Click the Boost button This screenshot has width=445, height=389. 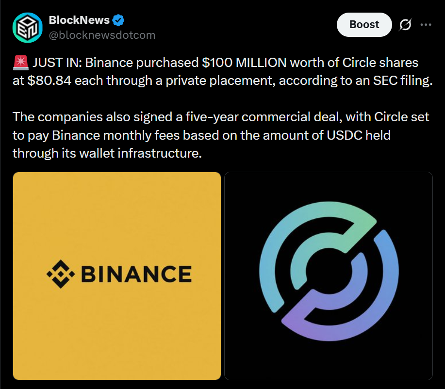[364, 25]
